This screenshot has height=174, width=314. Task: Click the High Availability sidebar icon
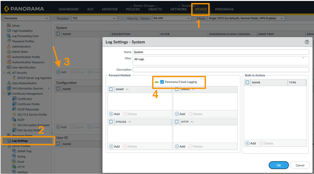pyautogui.click(x=9, y=31)
